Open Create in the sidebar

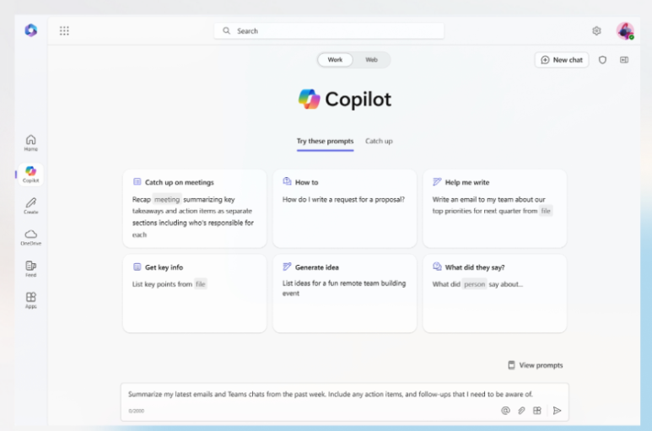pyautogui.click(x=30, y=206)
